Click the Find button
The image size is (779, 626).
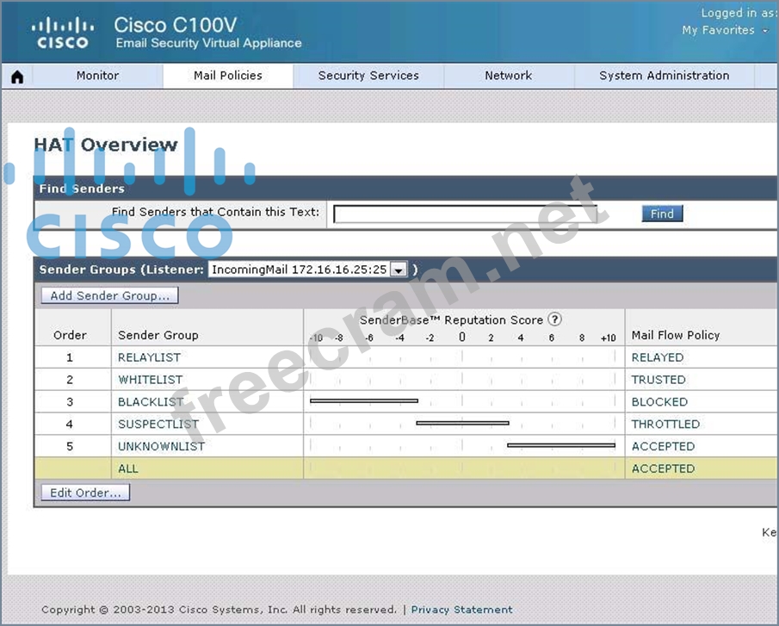click(x=662, y=214)
